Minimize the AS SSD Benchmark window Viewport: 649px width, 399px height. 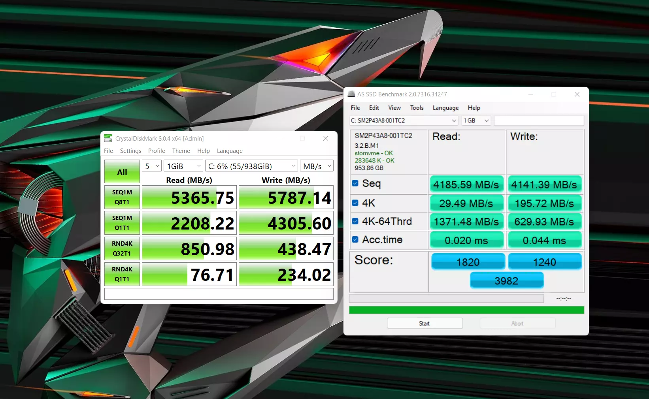click(531, 94)
